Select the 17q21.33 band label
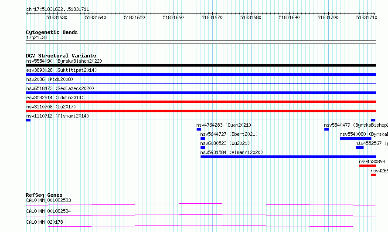This screenshot has width=388, height=232. [37, 37]
